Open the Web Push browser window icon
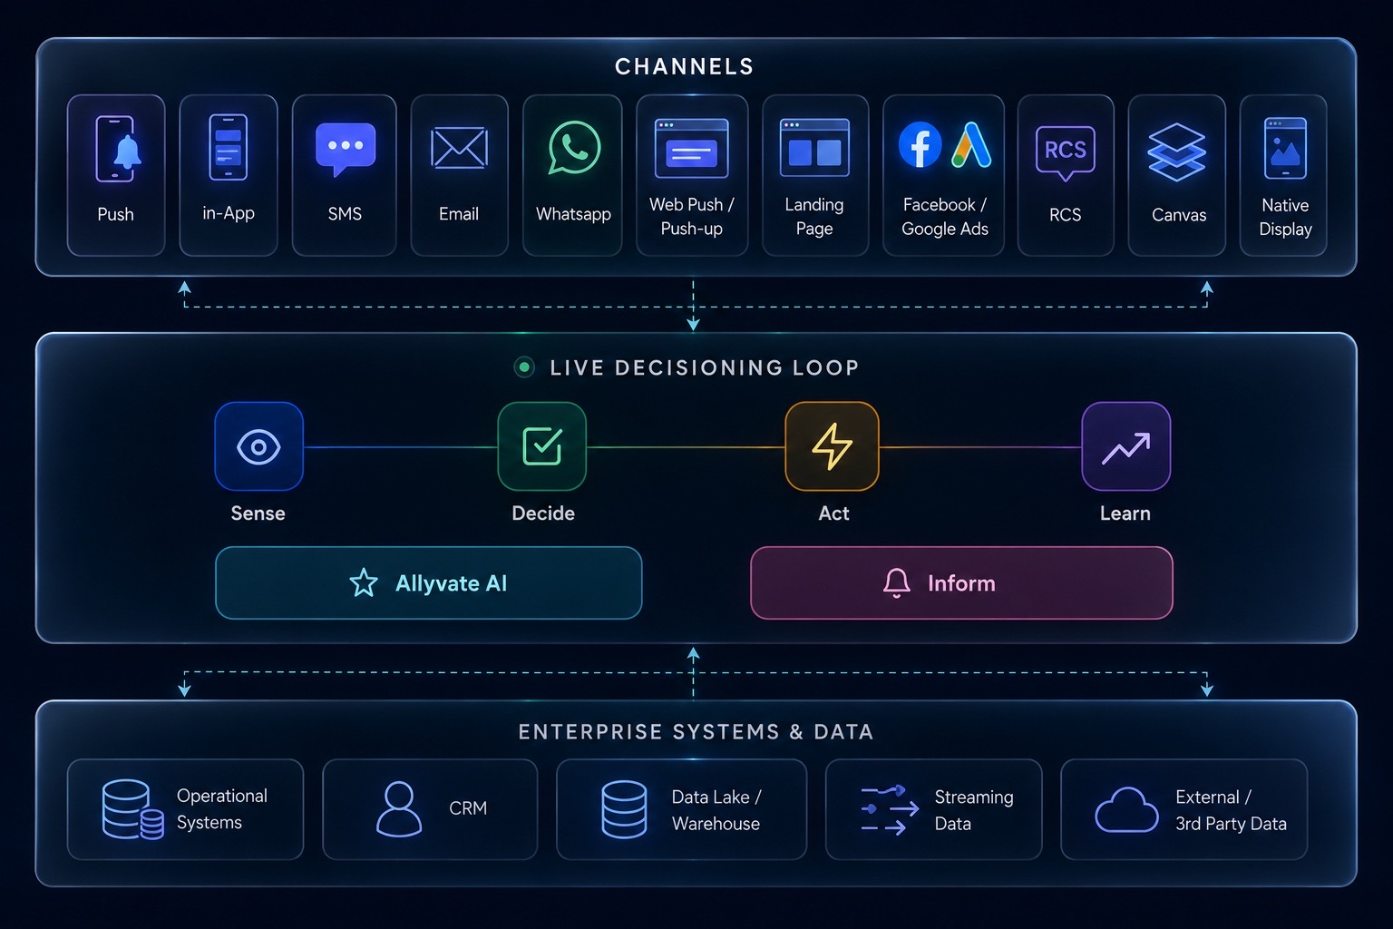 coord(692,149)
